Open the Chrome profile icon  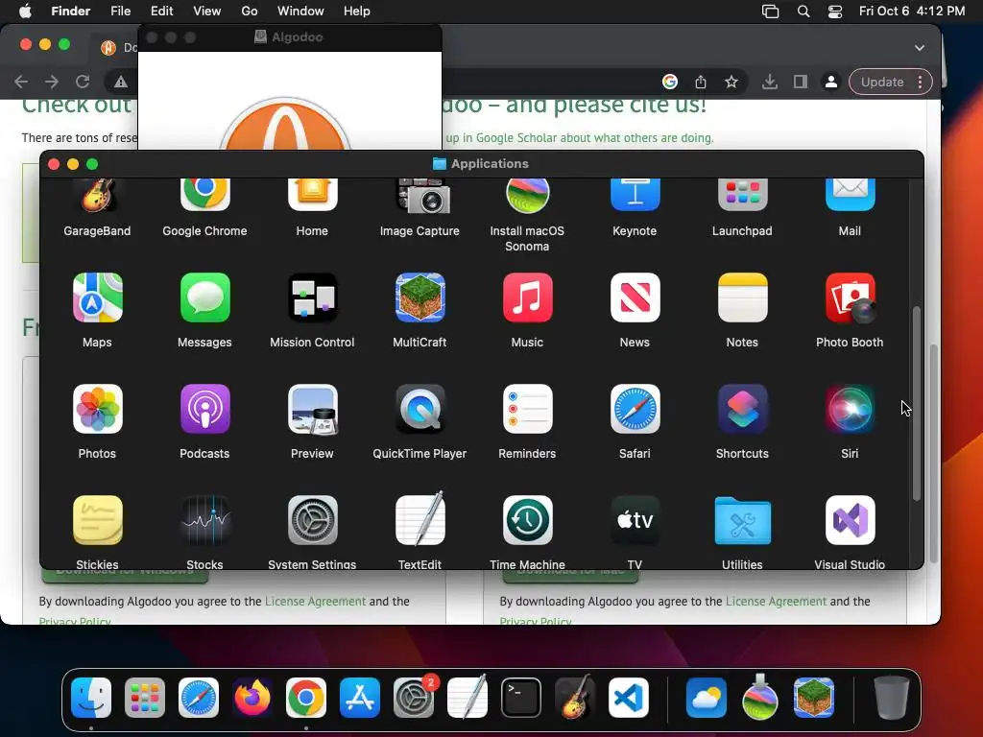tap(831, 83)
